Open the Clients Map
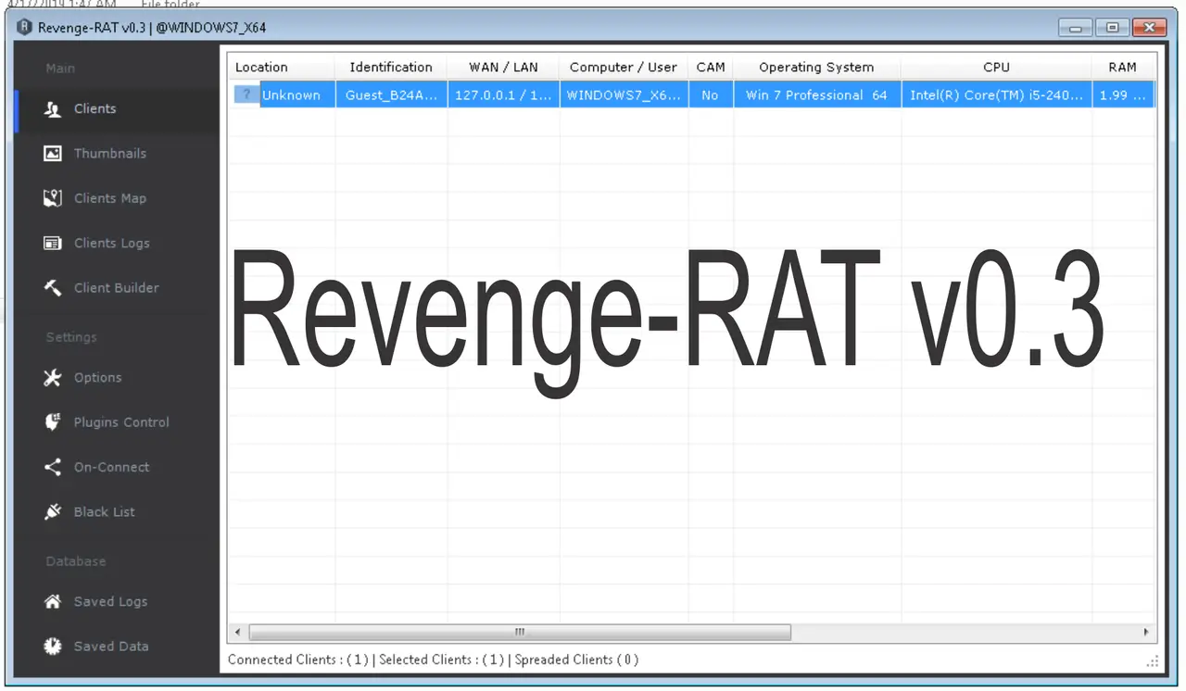The height and width of the screenshot is (691, 1186). 109,198
